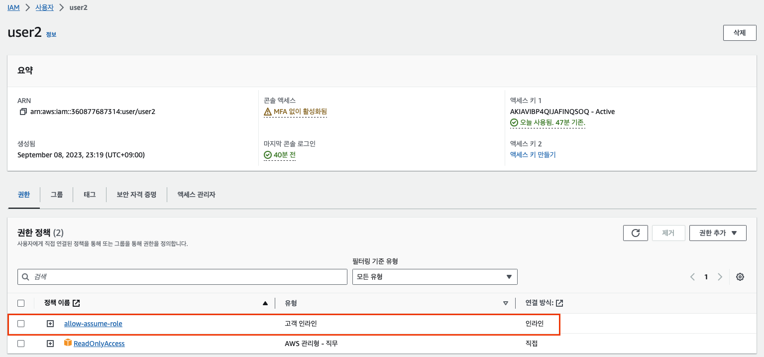This screenshot has height=357, width=764.
Task: Go to next page of policies
Action: [720, 277]
